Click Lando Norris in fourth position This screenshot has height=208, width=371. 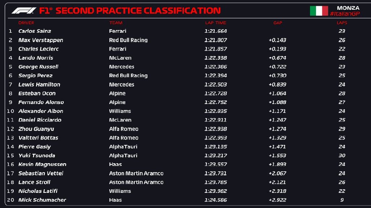(x=36, y=58)
